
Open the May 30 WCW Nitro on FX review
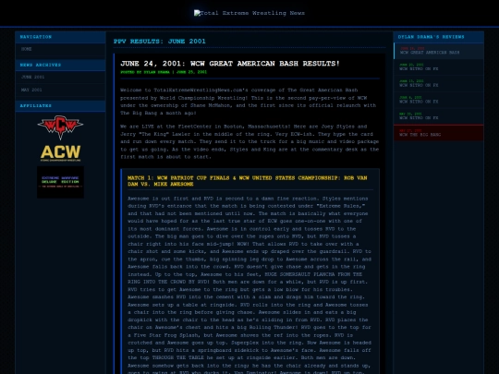pyautogui.click(x=439, y=116)
